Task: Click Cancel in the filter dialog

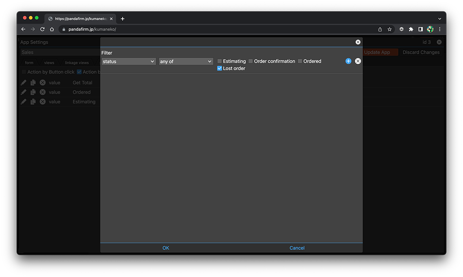Action: click(297, 248)
